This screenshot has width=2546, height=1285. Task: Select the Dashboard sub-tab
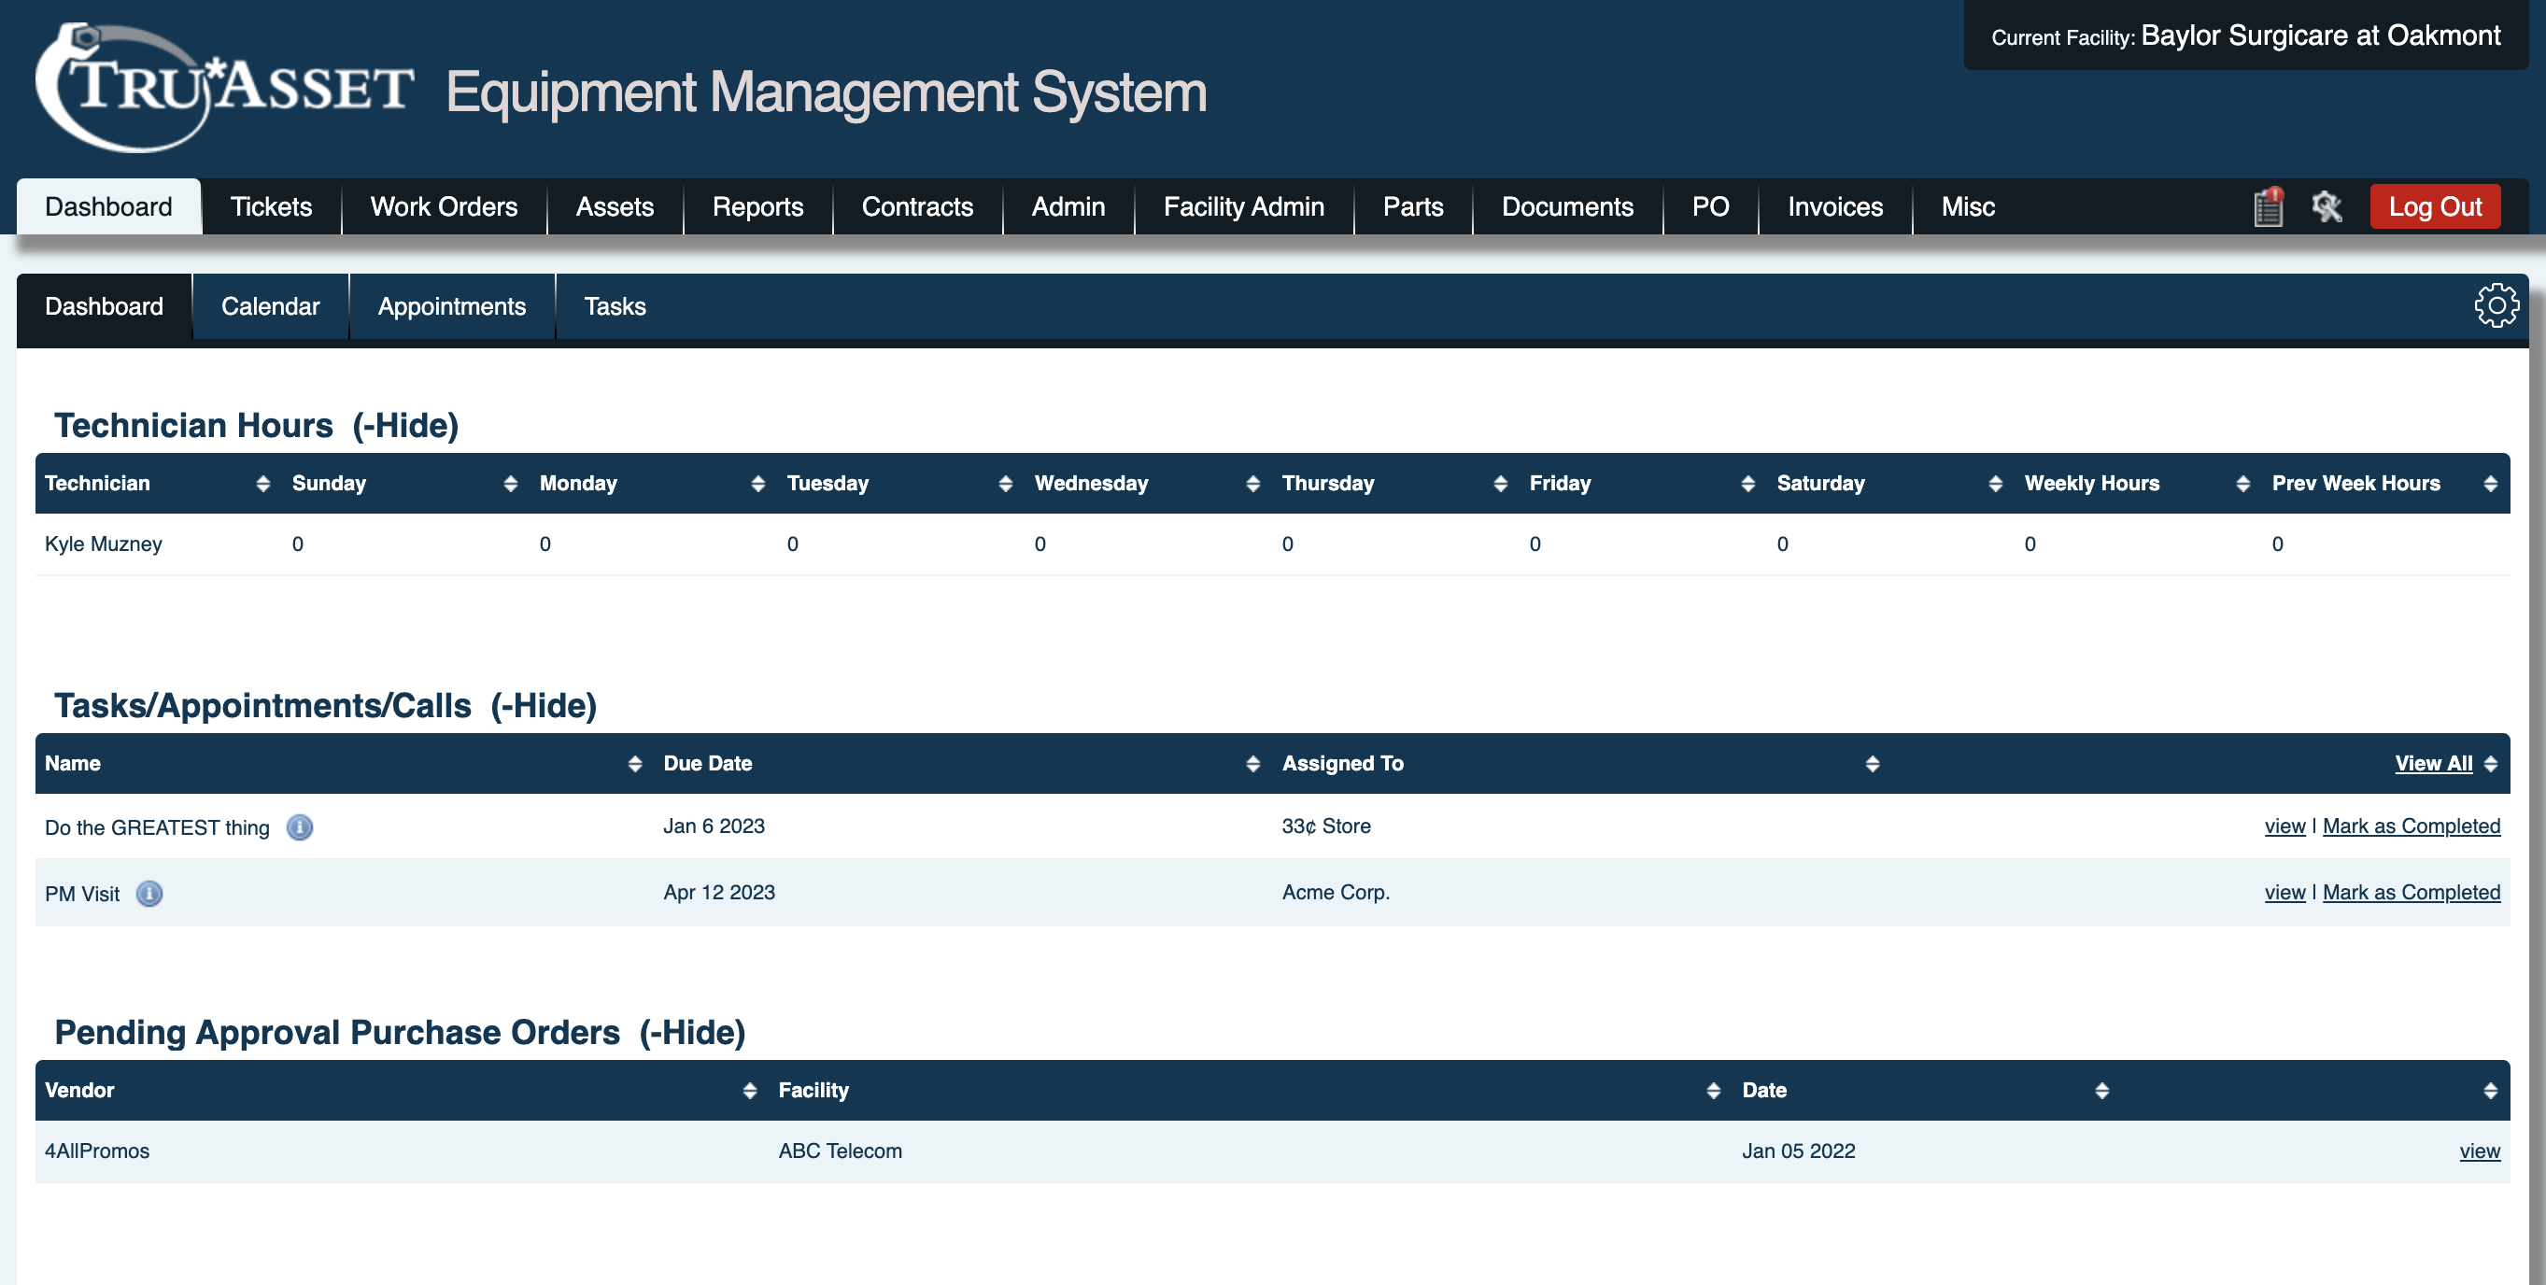click(x=104, y=306)
